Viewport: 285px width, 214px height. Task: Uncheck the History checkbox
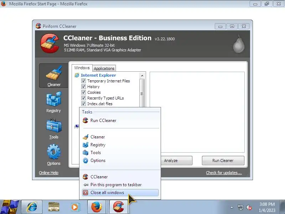[x=83, y=86]
